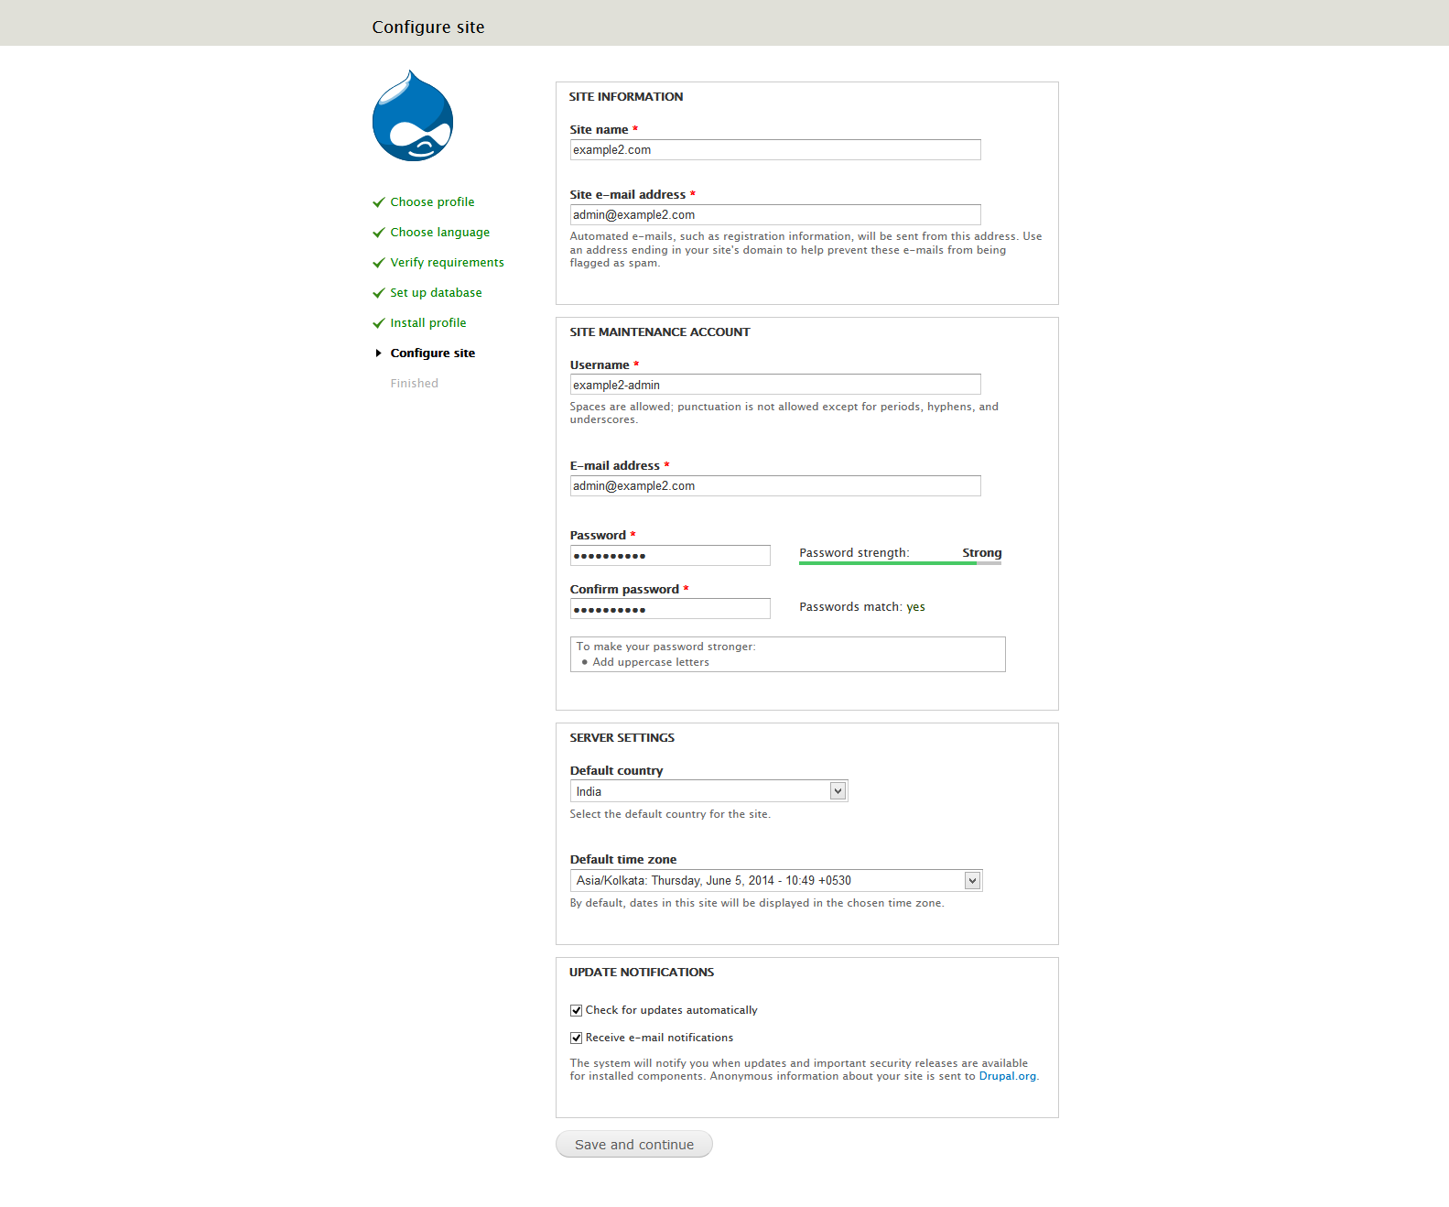Screen dimensions: 1449x1207
Task: Click the Save and continue button
Action: 634,1144
